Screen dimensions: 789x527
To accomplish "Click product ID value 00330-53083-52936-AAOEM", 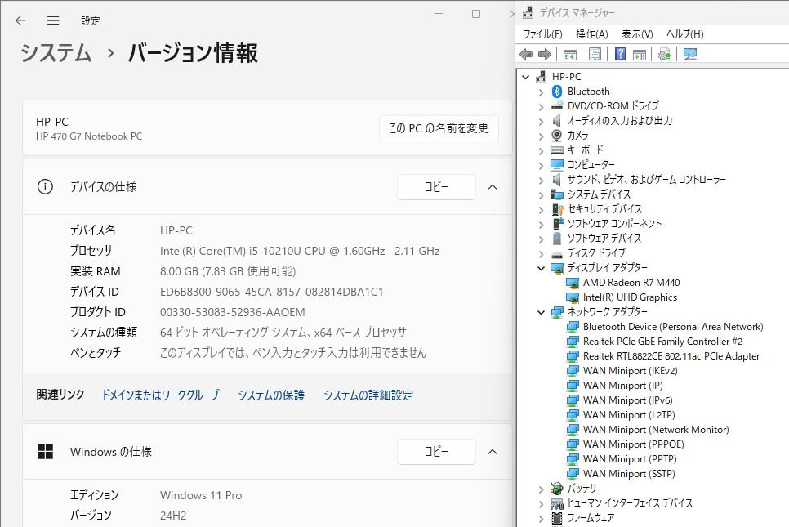I will pyautogui.click(x=233, y=312).
